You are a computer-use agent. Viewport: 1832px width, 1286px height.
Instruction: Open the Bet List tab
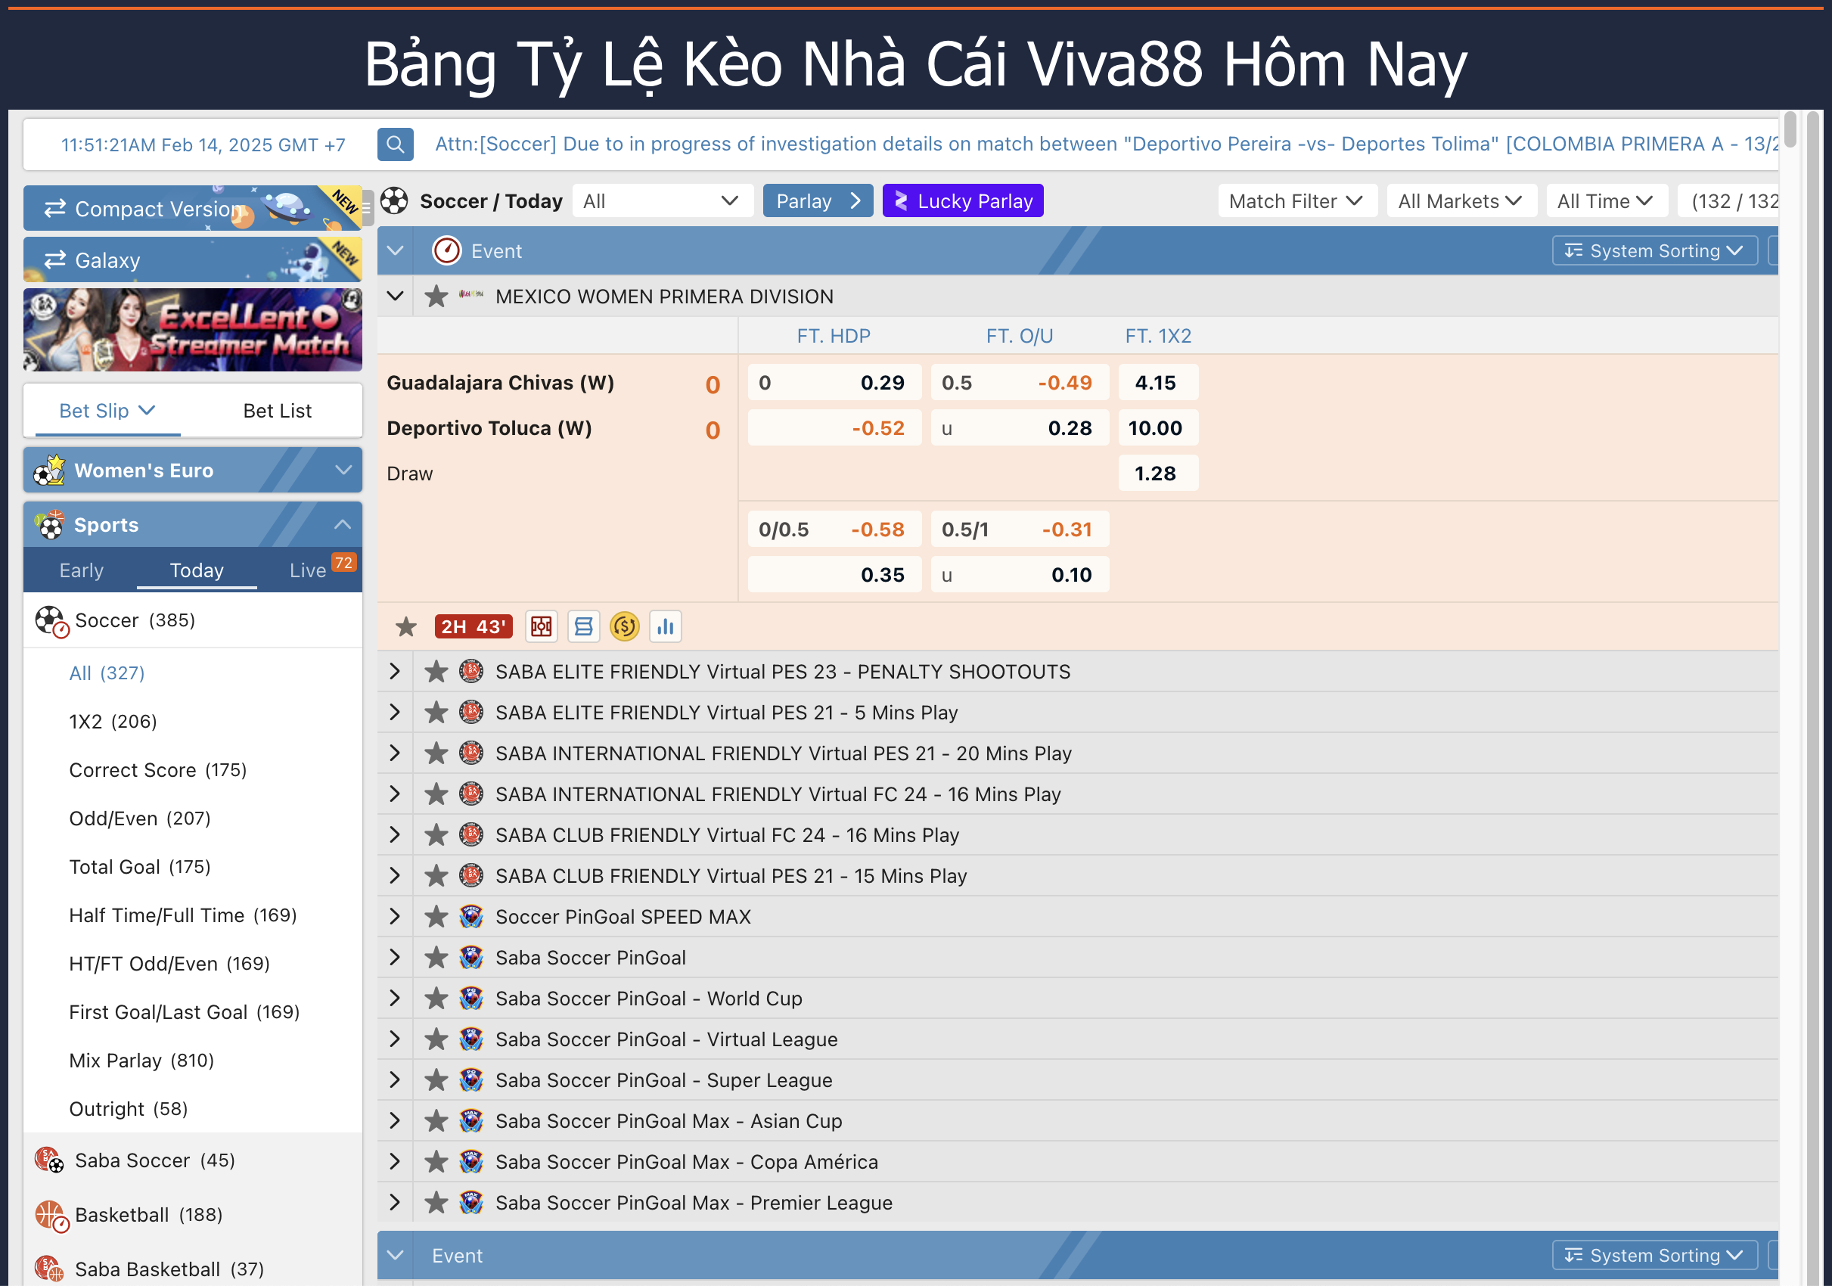click(277, 411)
